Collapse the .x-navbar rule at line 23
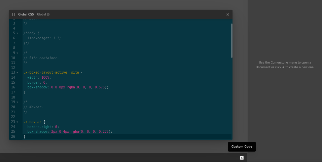322x162 pixels. [x=17, y=122]
